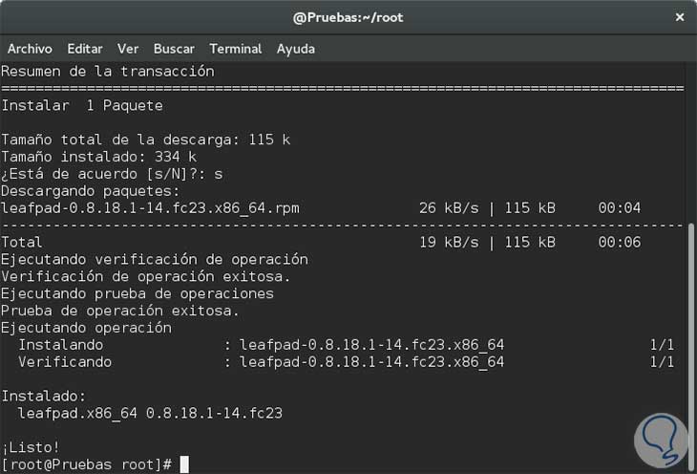Click the "Instalar 1 Paquete" line
Image resolution: width=697 pixels, height=474 pixels.
pos(82,105)
